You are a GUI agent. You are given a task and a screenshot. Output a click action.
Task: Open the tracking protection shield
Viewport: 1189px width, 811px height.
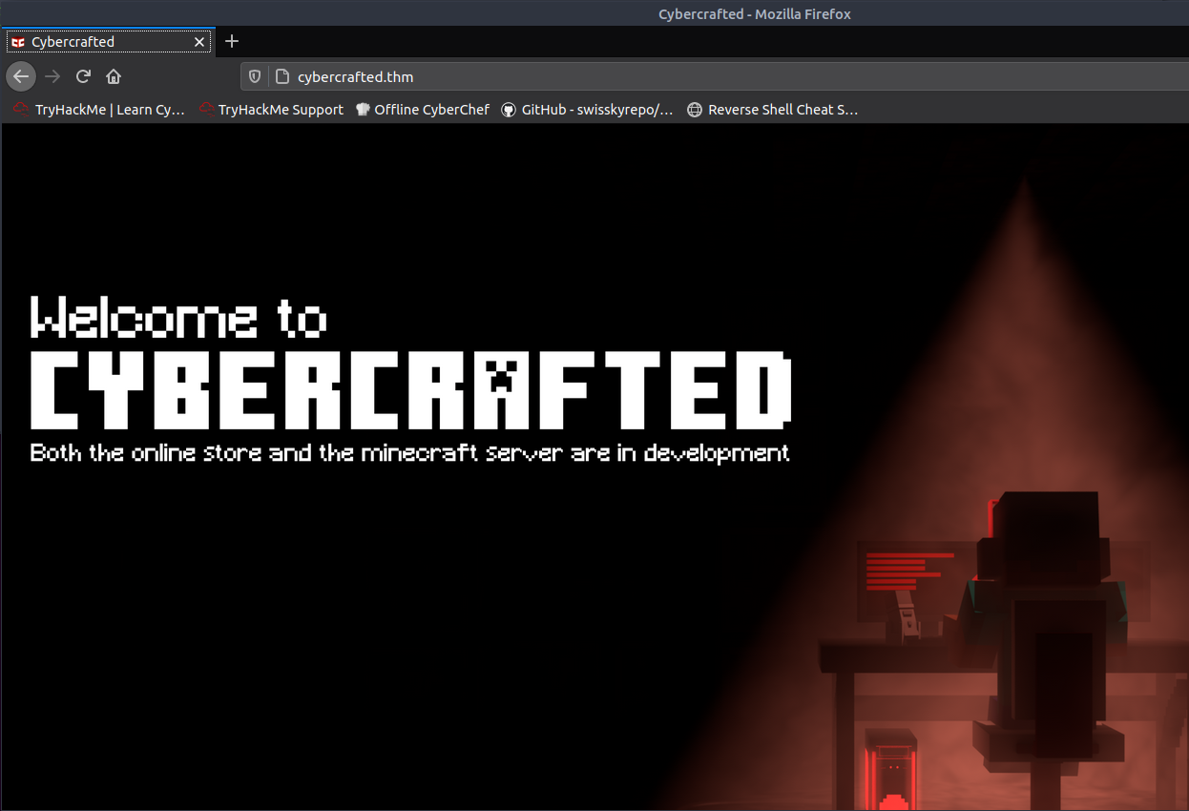[x=255, y=77]
